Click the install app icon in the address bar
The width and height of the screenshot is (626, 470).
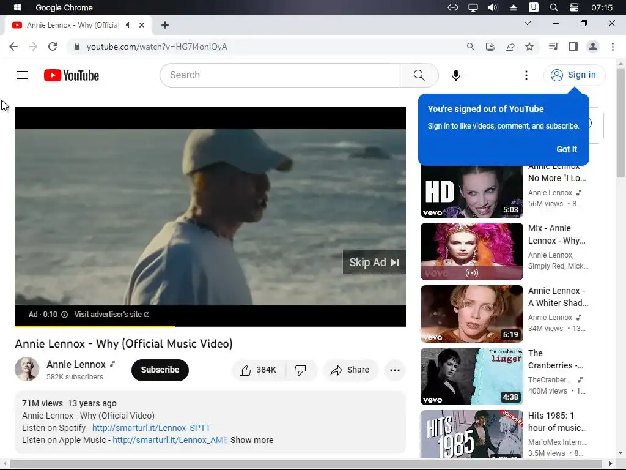[490, 47]
